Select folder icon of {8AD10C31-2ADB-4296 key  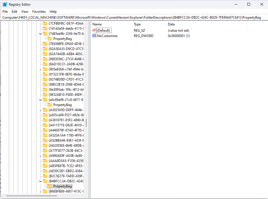45,64
